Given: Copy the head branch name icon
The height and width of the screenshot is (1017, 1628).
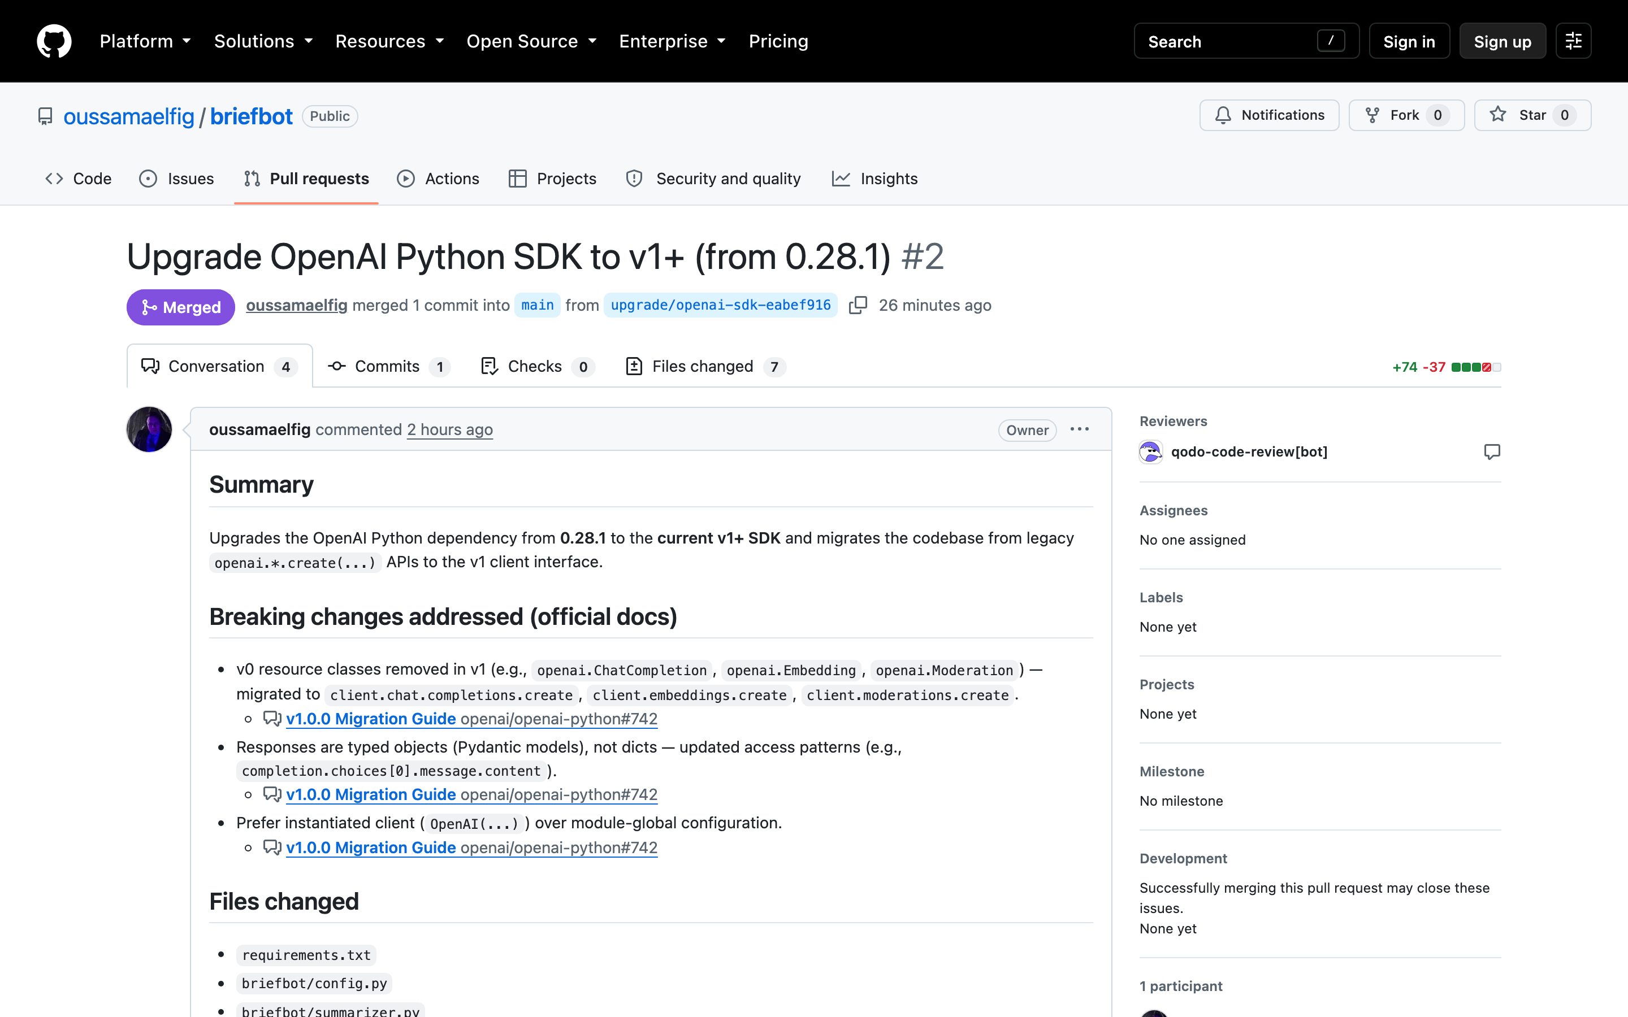Looking at the screenshot, I should coord(858,305).
